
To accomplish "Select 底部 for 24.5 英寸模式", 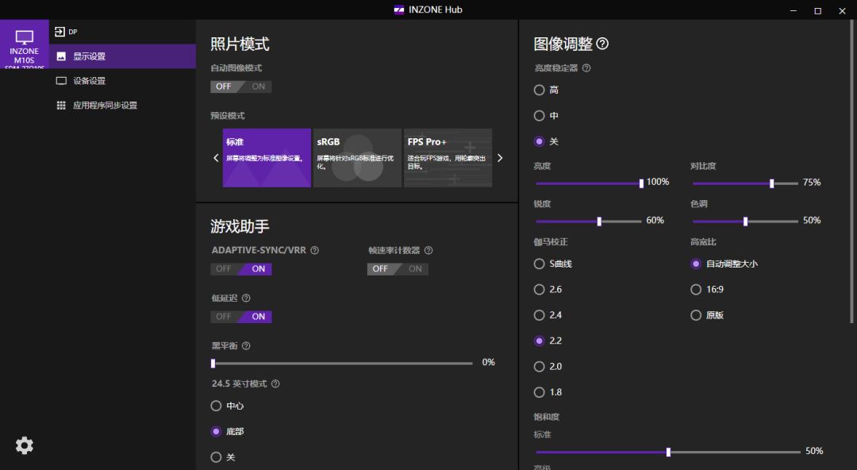I will click(x=216, y=432).
